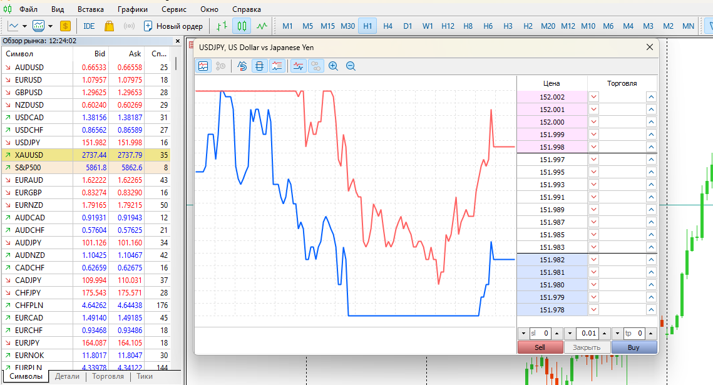This screenshot has width=713, height=385.
Task: Click the gold dollar sign icon
Action: [x=65, y=26]
